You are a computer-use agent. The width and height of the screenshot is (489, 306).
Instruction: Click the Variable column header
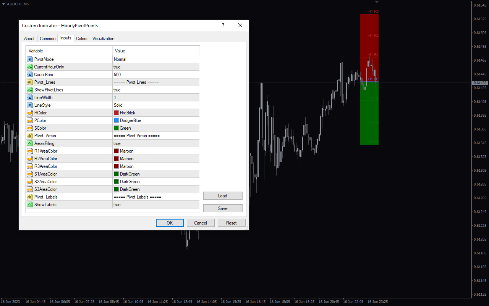click(x=69, y=51)
